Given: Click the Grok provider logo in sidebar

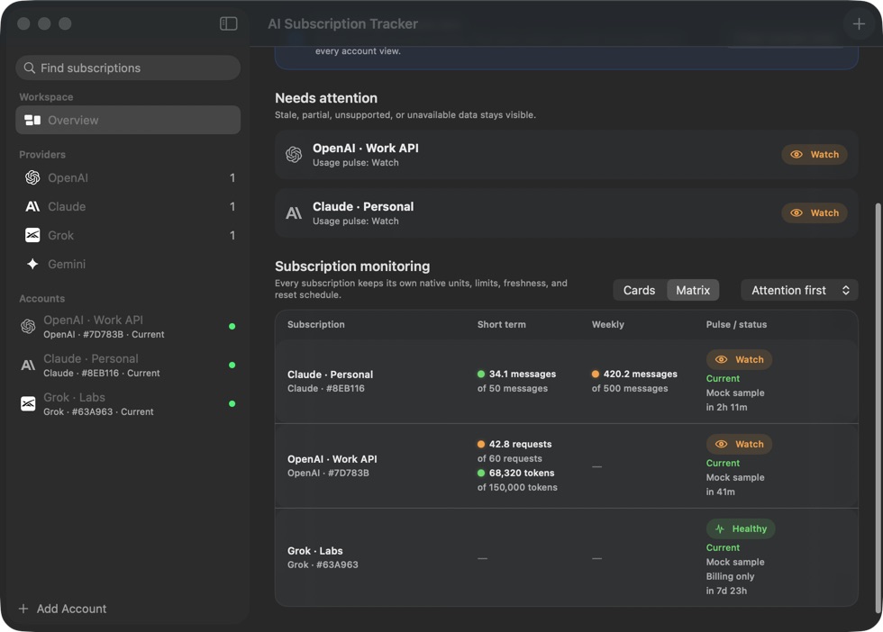Looking at the screenshot, I should (x=32, y=235).
